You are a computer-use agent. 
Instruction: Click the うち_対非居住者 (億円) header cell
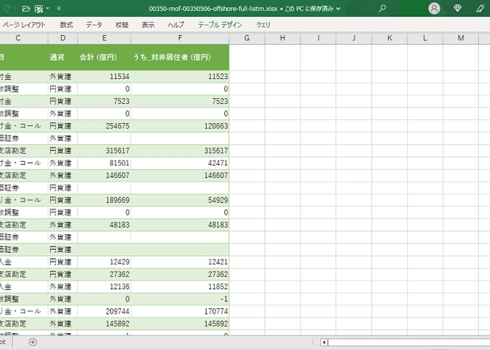tap(180, 57)
